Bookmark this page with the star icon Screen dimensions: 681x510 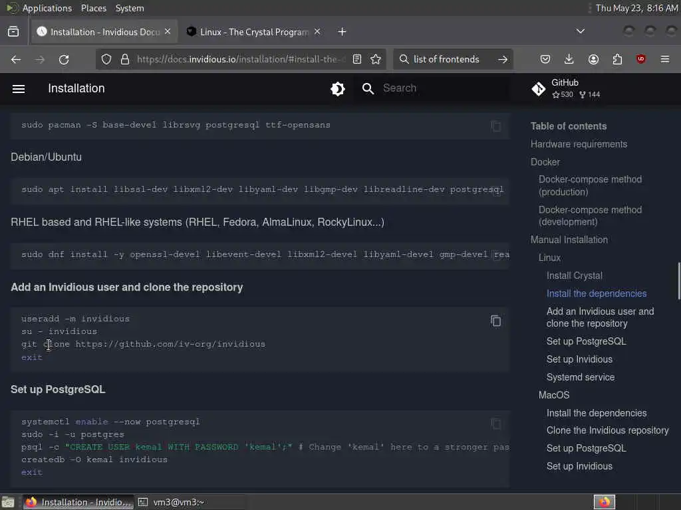coord(376,59)
